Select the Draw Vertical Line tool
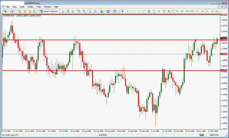Image resolution: width=229 pixels, height=138 pixels. (x=134, y=11)
